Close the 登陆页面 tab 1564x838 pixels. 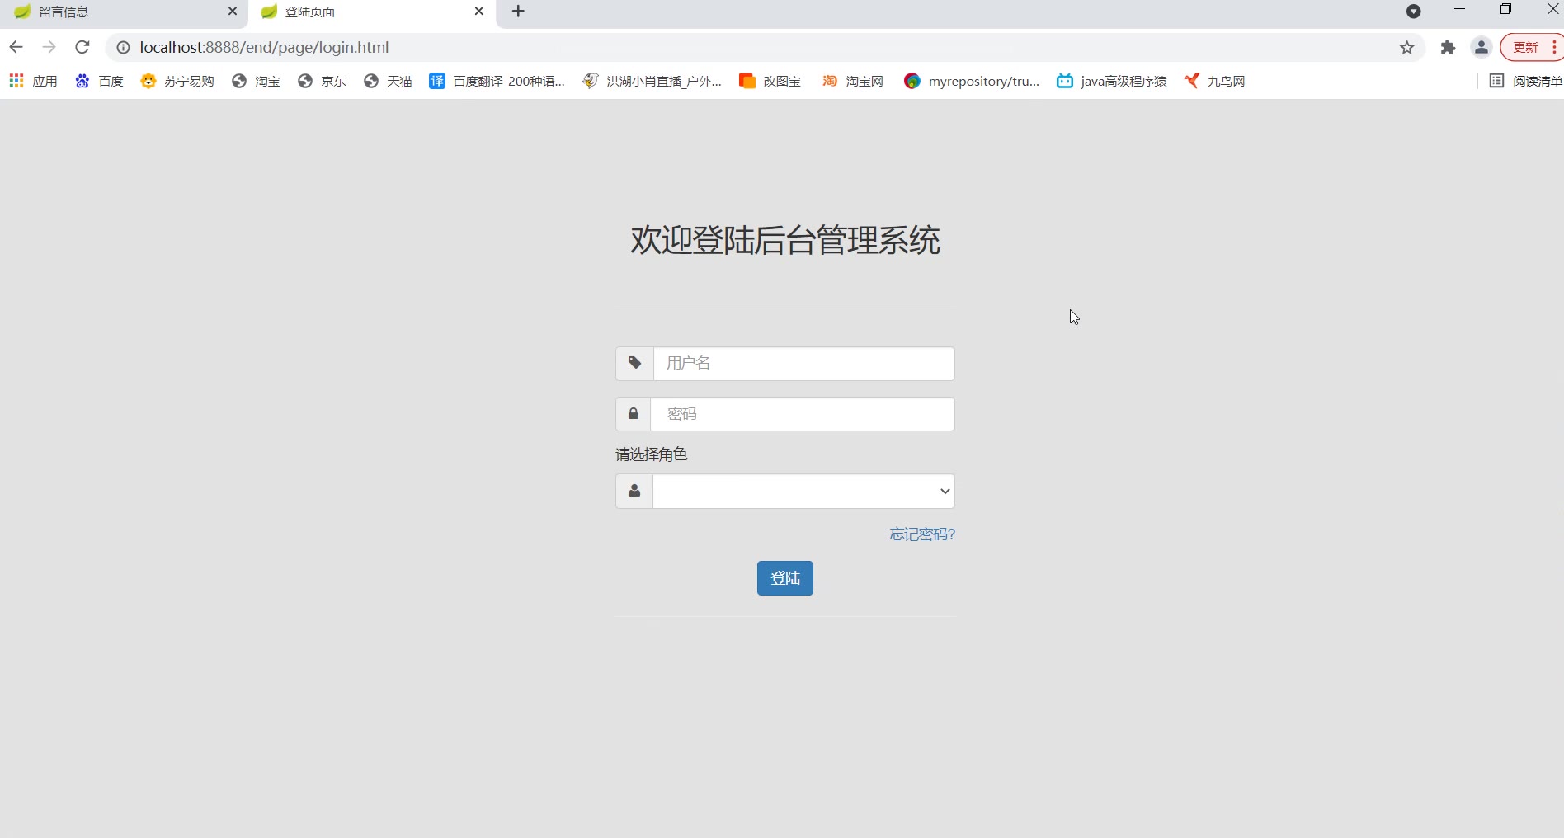click(x=479, y=12)
